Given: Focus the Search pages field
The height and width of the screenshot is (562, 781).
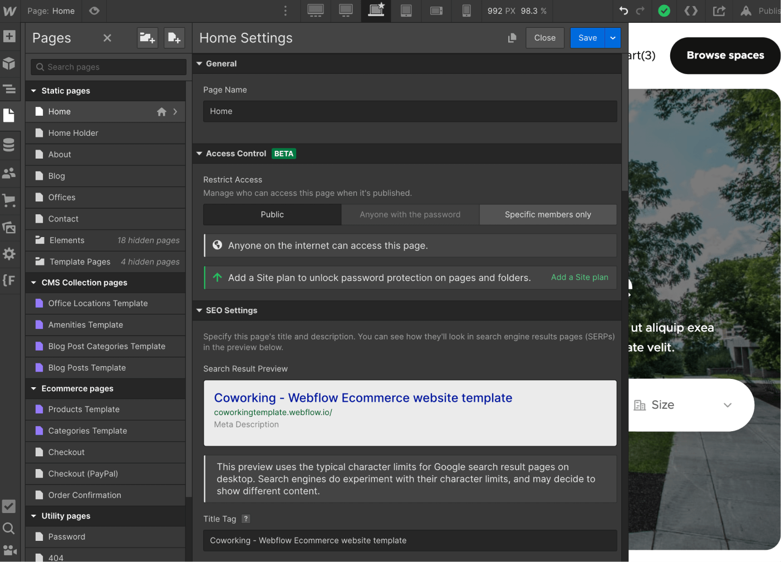Looking at the screenshot, I should tap(109, 67).
